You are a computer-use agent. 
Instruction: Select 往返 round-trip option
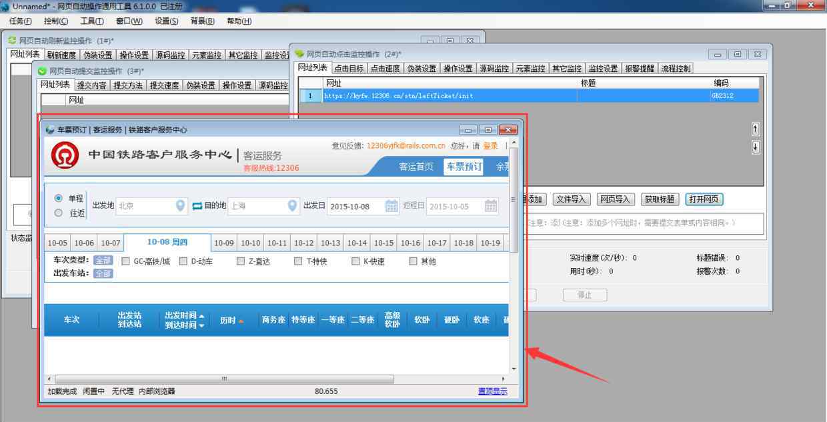point(58,213)
